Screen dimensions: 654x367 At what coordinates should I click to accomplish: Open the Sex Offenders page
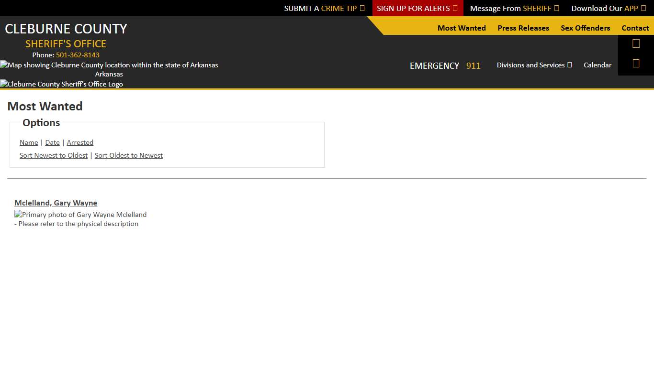tap(585, 28)
